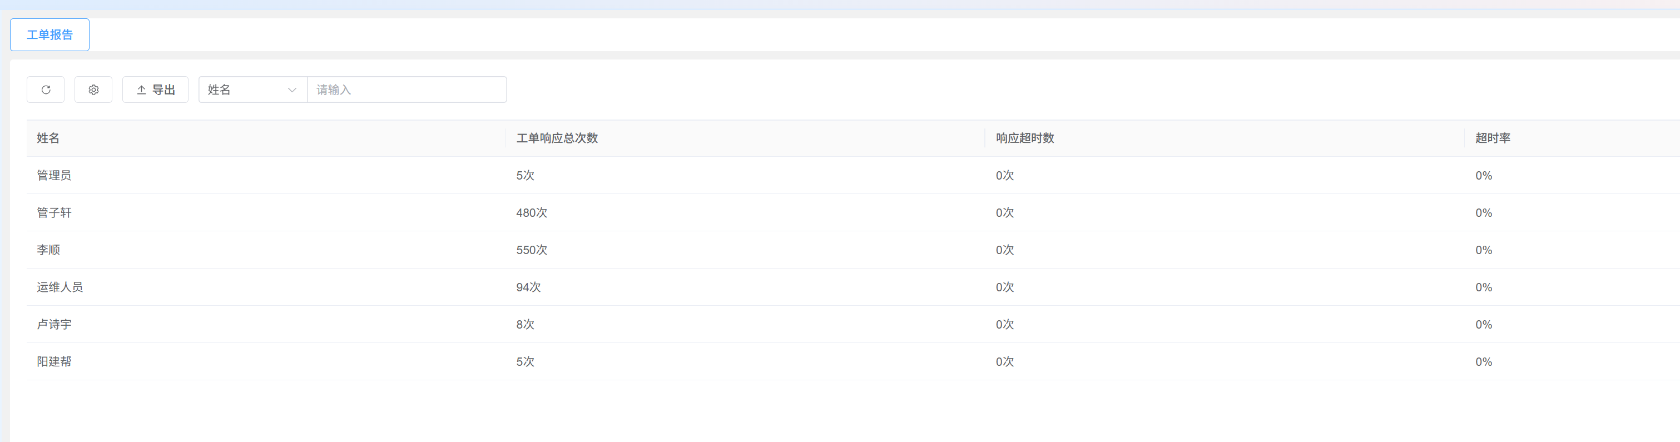Focus the 请输入 search input field
Image resolution: width=1680 pixels, height=442 pixels.
[x=407, y=90]
